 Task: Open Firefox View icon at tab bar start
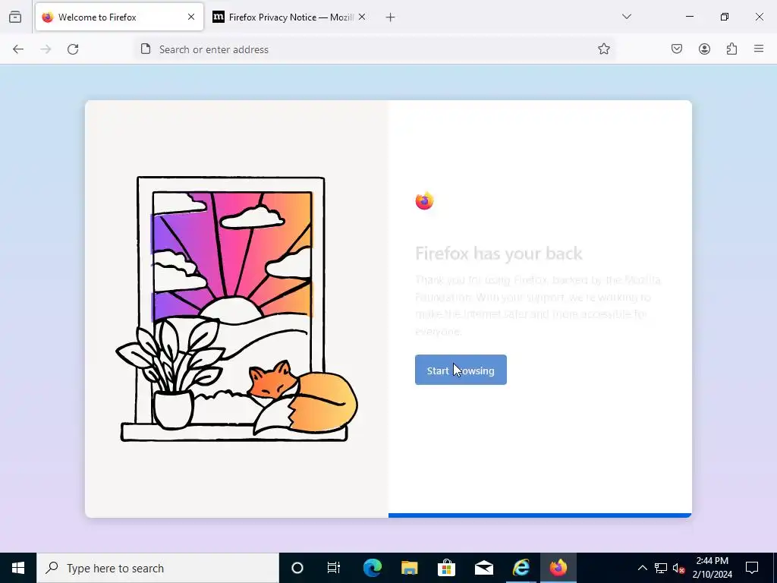[x=15, y=17]
